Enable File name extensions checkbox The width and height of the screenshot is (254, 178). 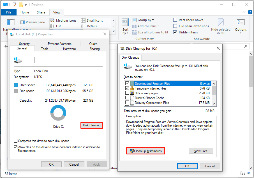tap(175, 26)
